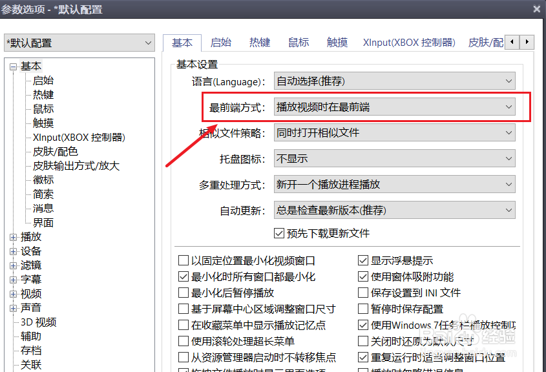546x372 pixels.
Task: Open the 语言(Language) dropdown
Action: coord(510,80)
